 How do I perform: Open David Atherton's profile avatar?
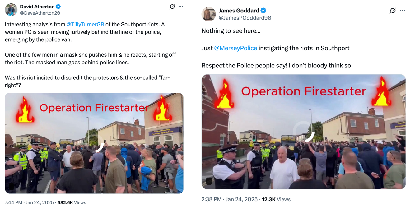tap(11, 10)
